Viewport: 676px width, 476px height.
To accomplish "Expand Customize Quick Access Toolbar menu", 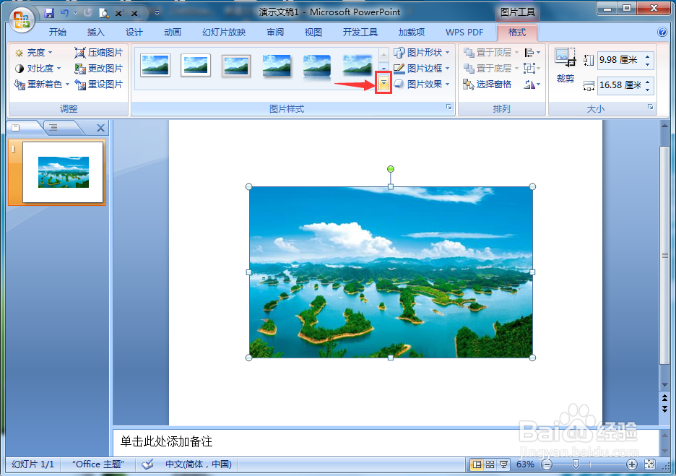I will [x=157, y=13].
